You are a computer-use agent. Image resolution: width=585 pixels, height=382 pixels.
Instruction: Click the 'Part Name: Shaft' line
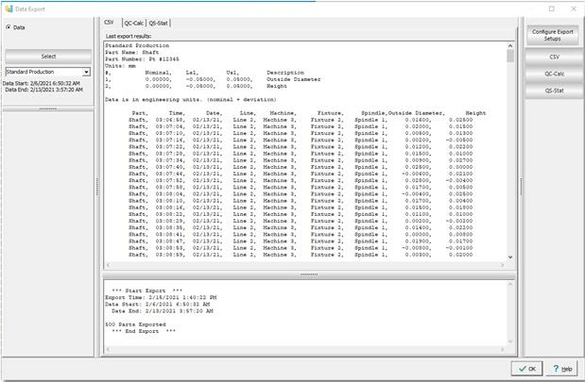[131, 53]
